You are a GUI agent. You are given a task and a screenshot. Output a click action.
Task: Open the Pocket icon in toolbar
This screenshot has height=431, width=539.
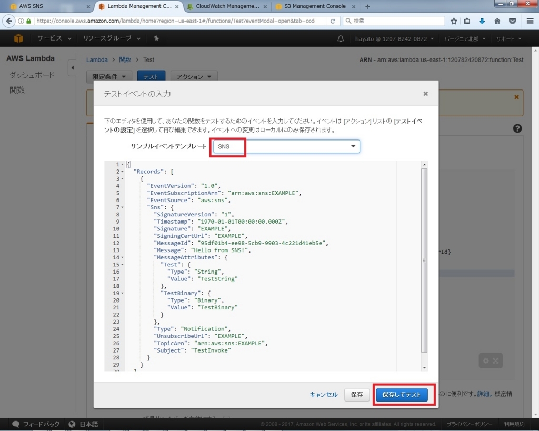[512, 21]
